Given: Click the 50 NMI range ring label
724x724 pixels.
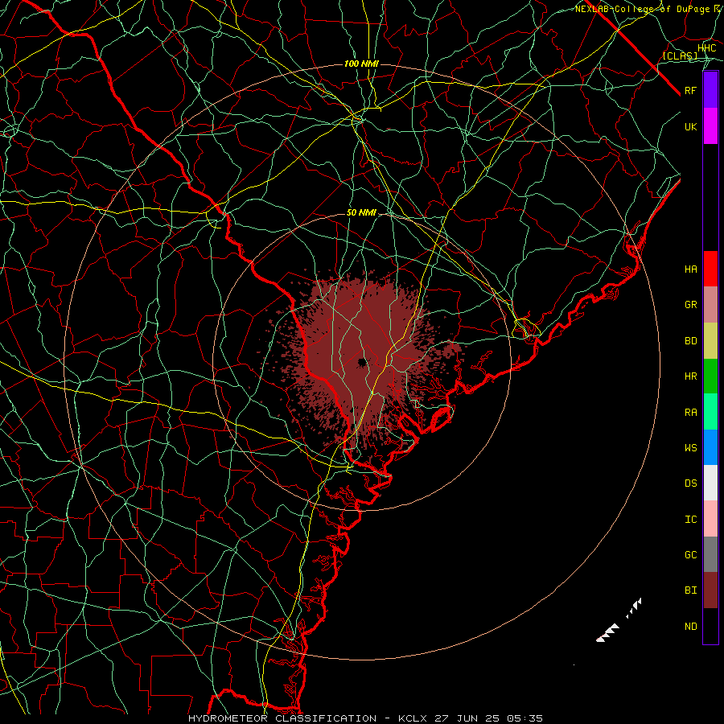Looking at the screenshot, I should point(361,213).
